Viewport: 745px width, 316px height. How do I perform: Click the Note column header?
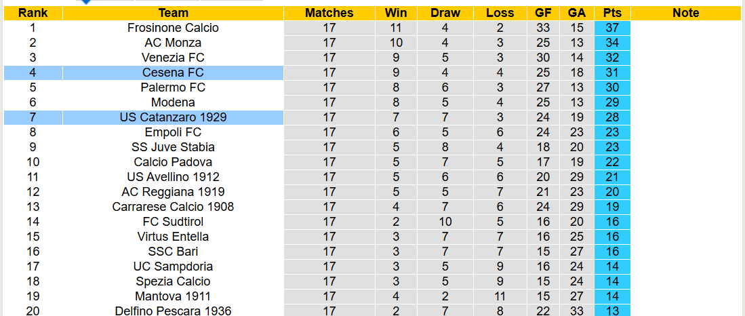pyautogui.click(x=686, y=13)
